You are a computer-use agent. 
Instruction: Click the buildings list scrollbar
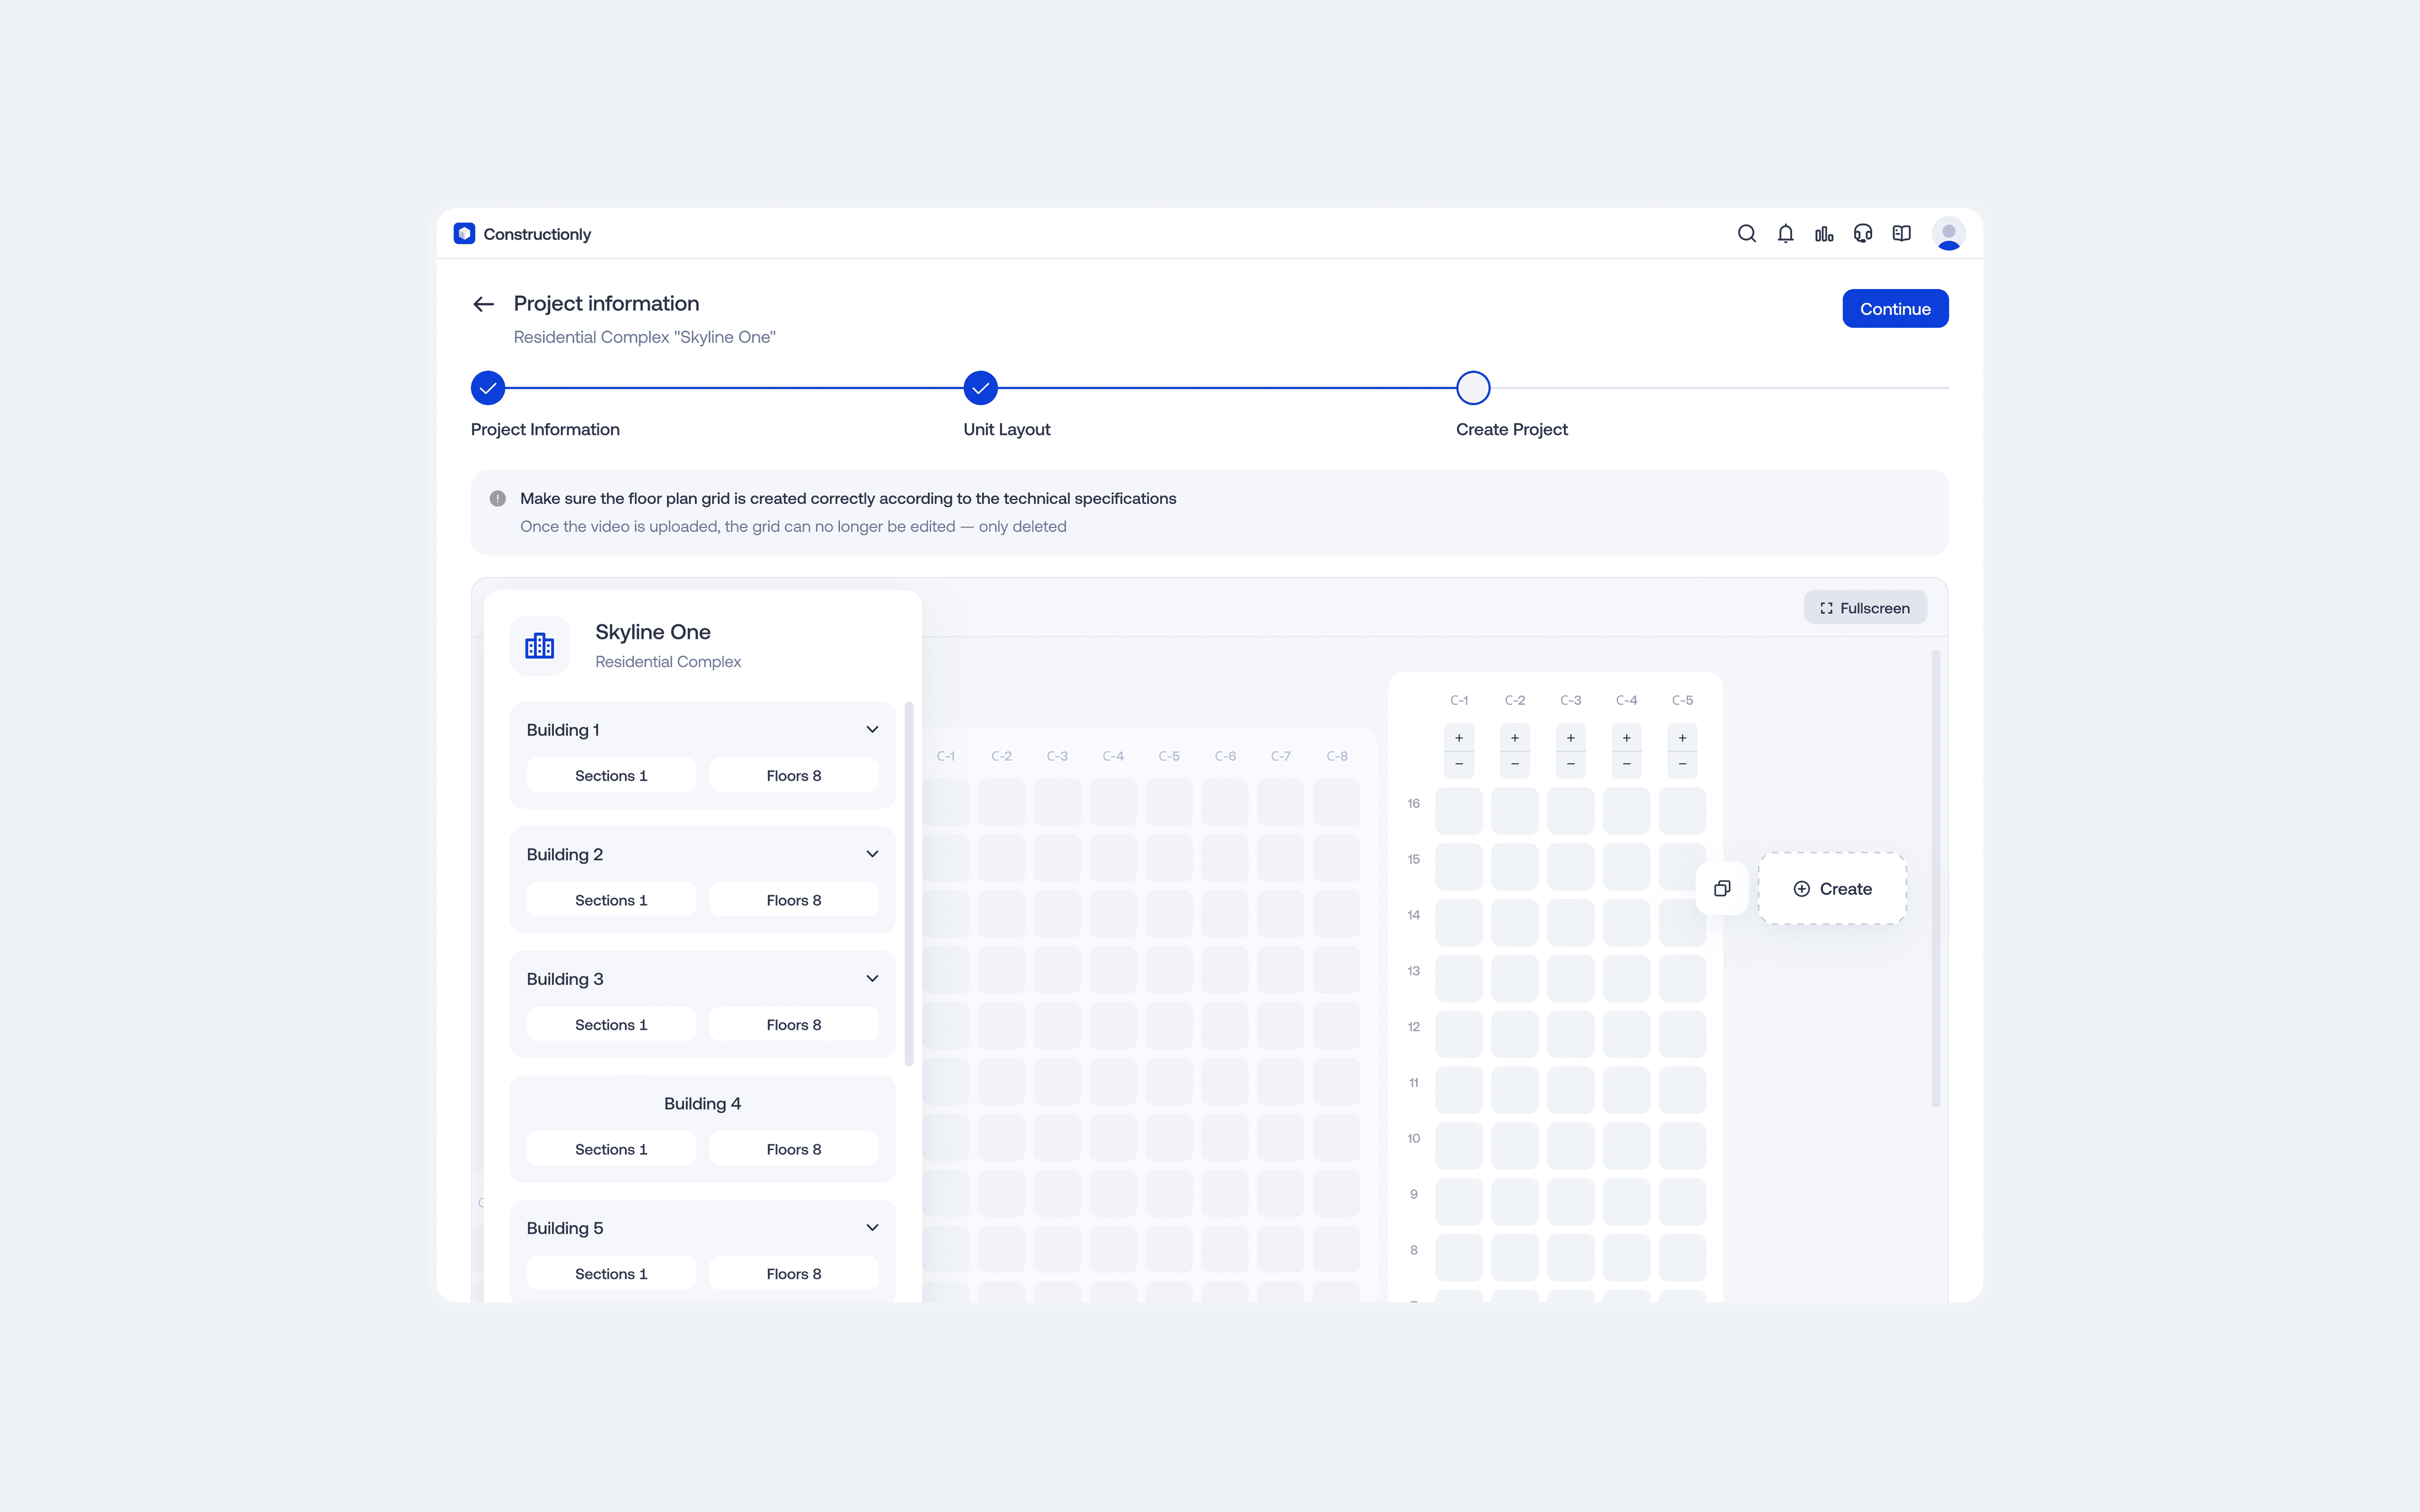point(908,884)
